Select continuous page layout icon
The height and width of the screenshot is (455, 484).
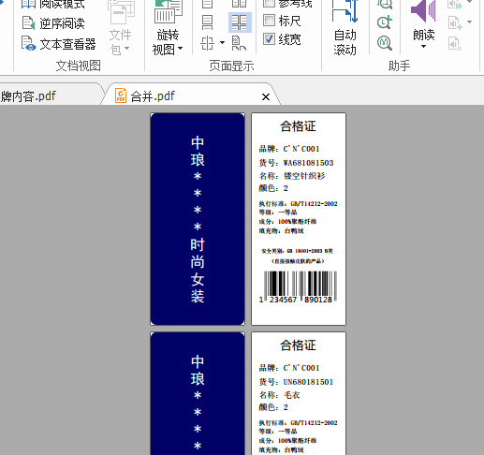(208, 22)
